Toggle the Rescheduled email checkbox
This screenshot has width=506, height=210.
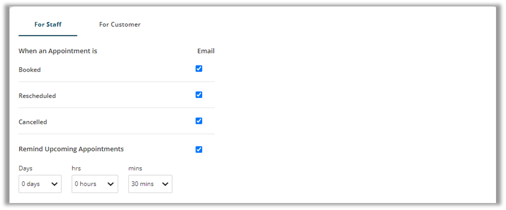(199, 95)
